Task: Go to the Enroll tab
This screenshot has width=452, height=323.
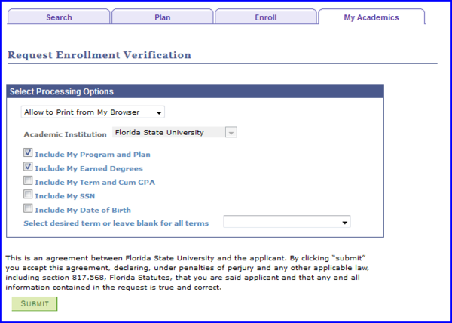Action: pyautogui.click(x=265, y=17)
